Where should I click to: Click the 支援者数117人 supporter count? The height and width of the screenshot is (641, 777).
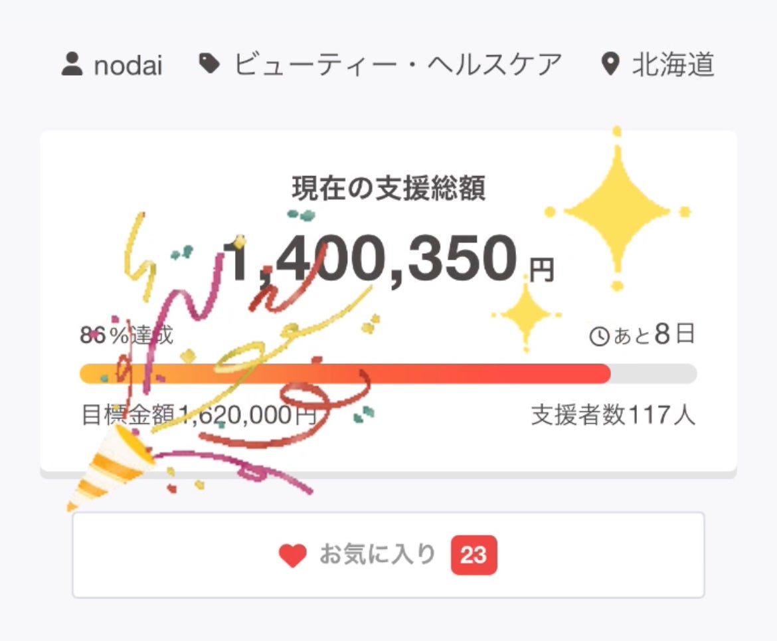(x=613, y=416)
